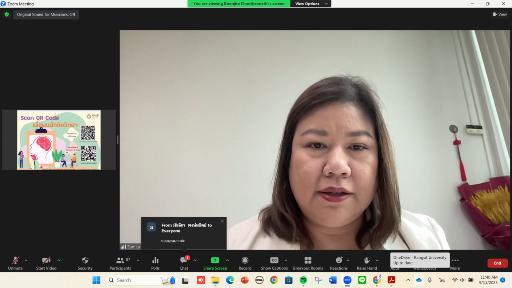This screenshot has width=512, height=288.
Task: Open the Breakout Rooms icon
Action: coord(308,261)
